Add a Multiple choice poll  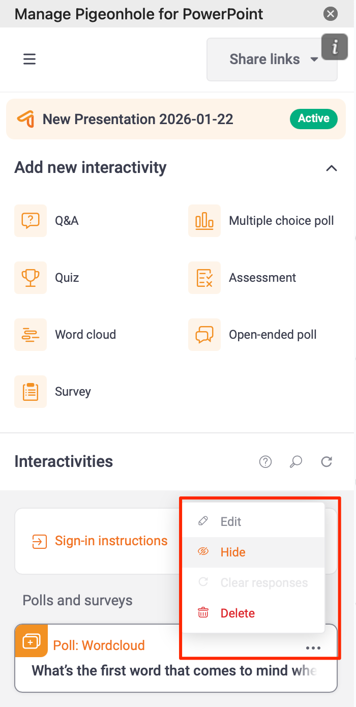[204, 221]
